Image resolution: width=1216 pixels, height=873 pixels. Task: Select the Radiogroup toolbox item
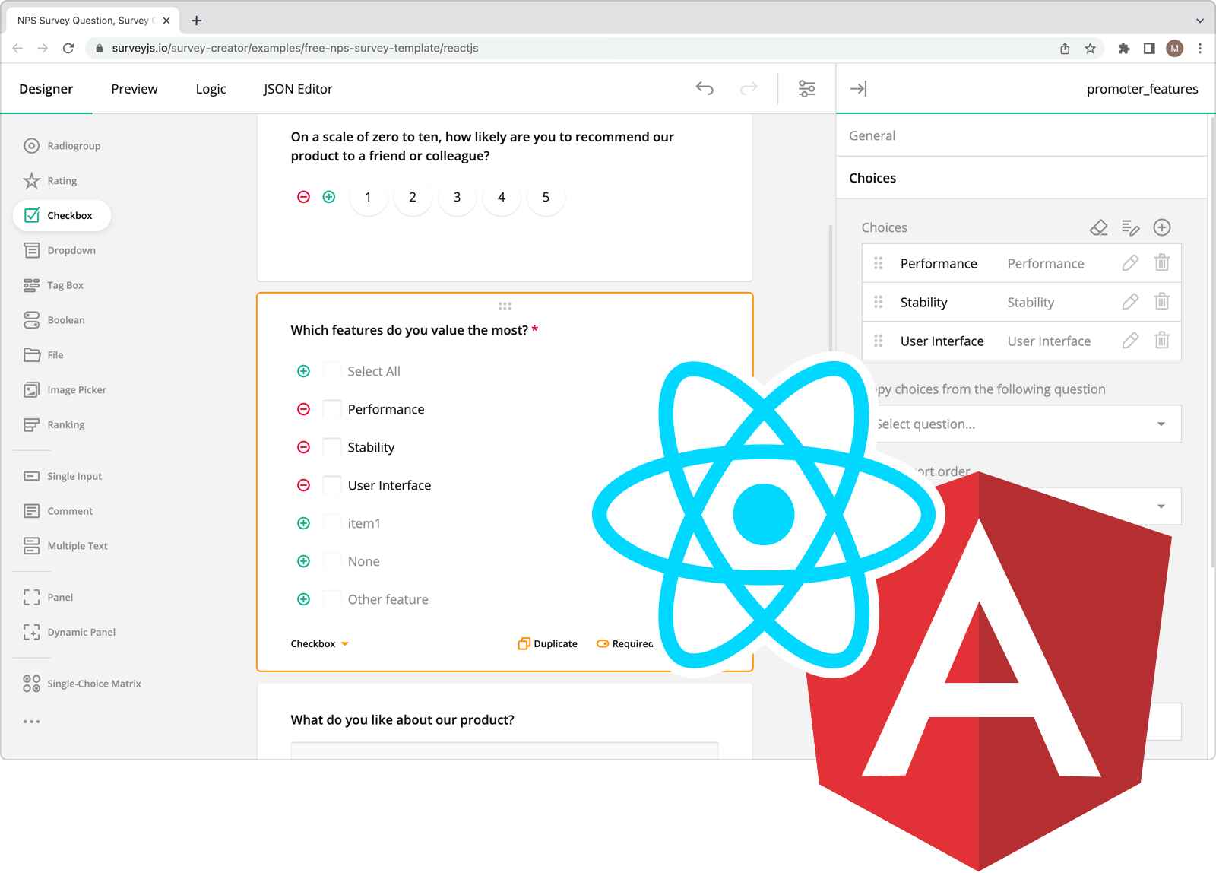tap(62, 146)
